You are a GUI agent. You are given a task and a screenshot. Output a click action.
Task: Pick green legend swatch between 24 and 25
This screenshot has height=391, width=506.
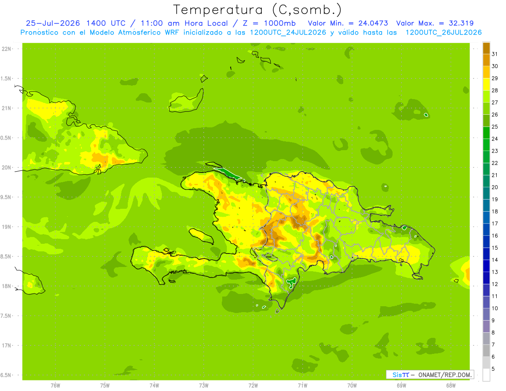point(486,133)
